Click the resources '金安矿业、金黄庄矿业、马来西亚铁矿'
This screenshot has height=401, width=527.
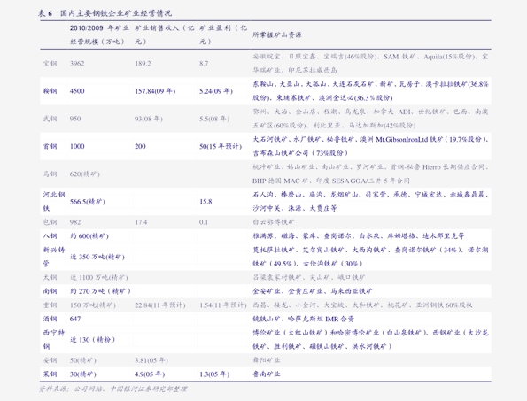313,291
